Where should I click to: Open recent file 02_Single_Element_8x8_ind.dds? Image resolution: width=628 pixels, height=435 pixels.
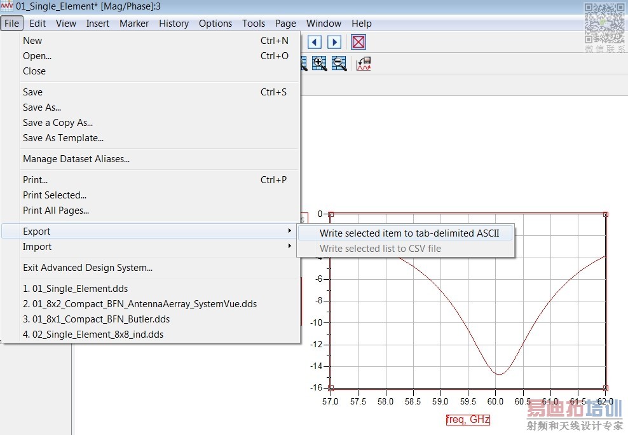point(93,335)
